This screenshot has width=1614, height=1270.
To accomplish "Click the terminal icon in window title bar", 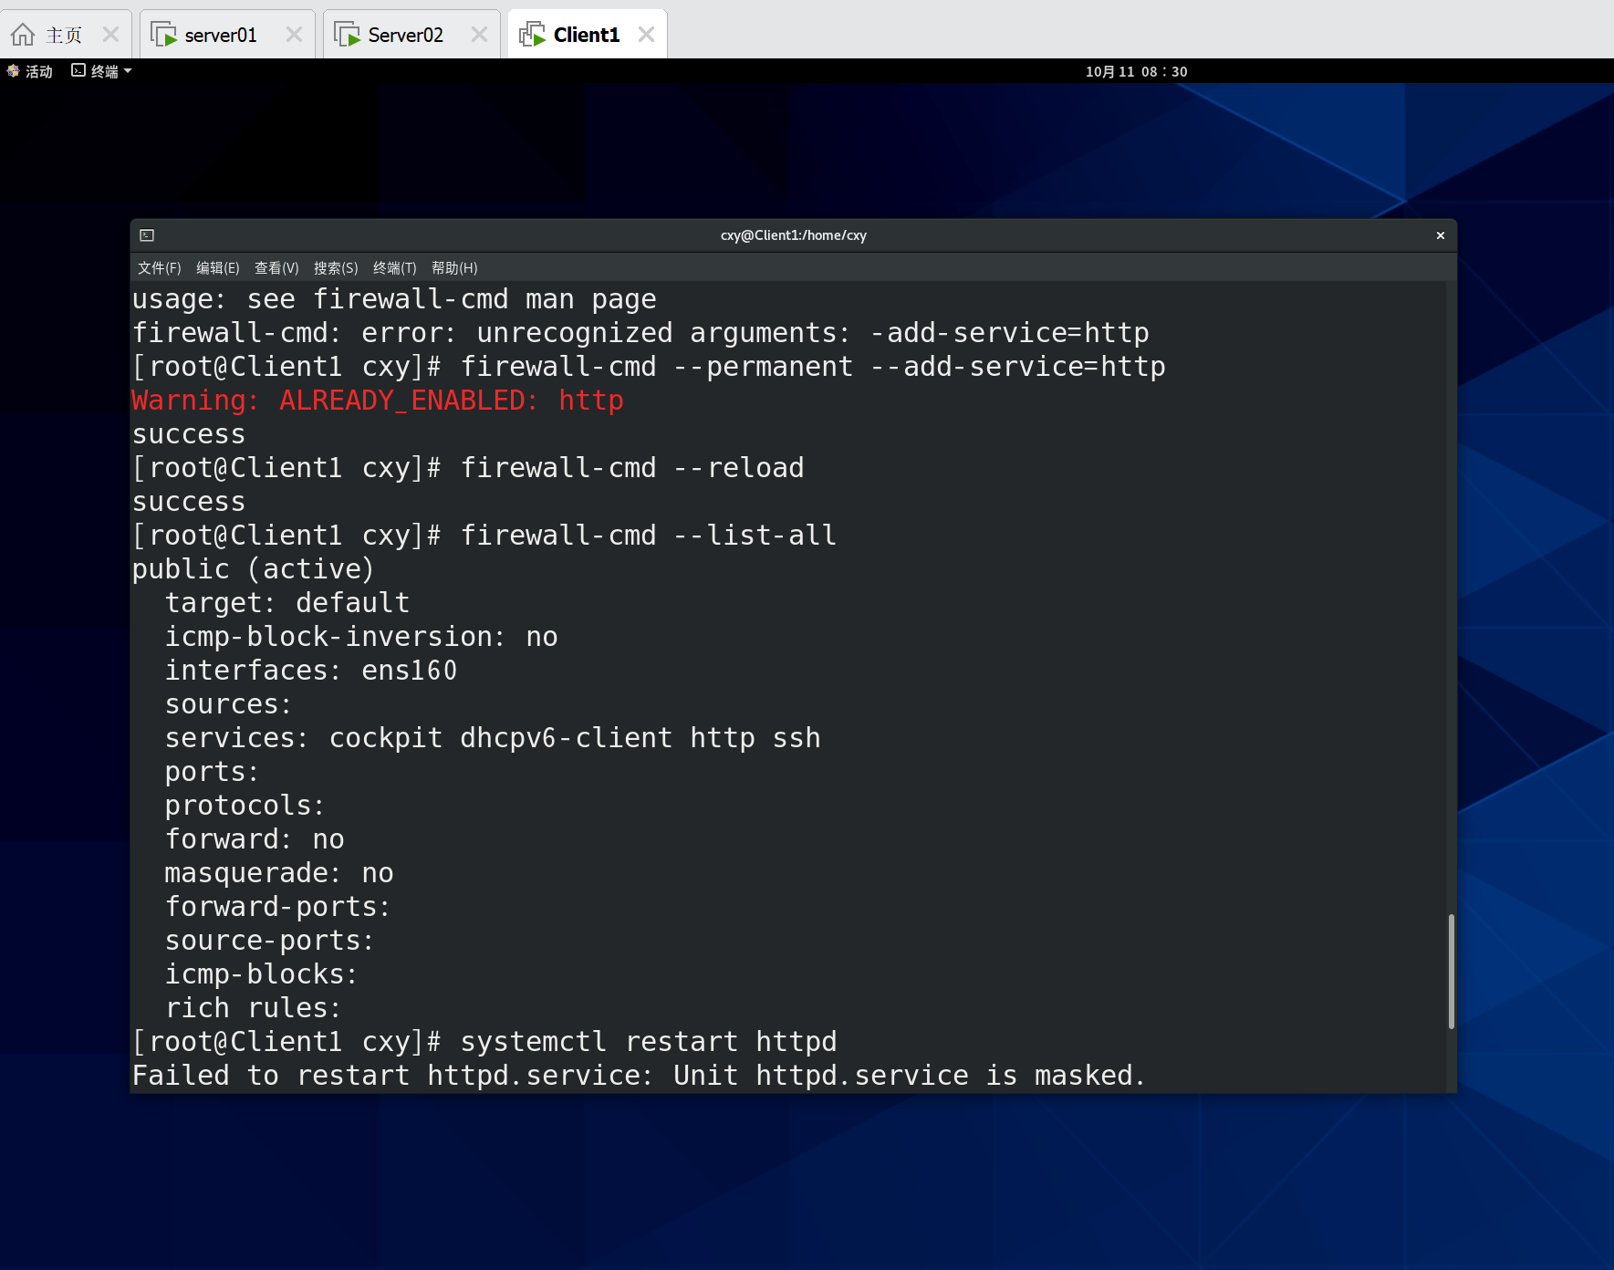I will [x=147, y=235].
